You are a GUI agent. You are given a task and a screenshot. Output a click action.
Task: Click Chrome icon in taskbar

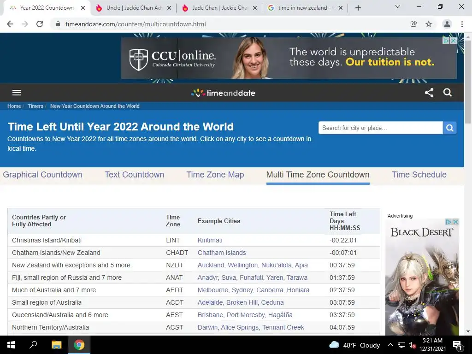point(79,345)
